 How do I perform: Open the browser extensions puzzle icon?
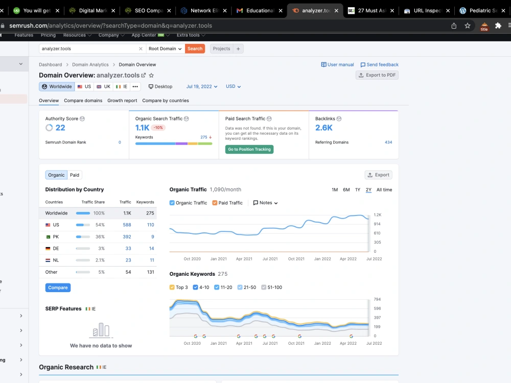pyautogui.click(x=498, y=26)
